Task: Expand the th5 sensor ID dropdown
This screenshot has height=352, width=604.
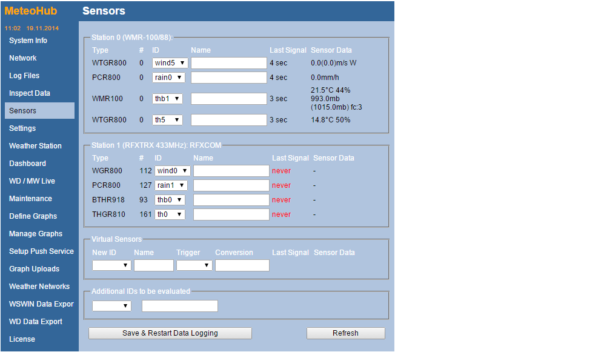Action: click(167, 120)
